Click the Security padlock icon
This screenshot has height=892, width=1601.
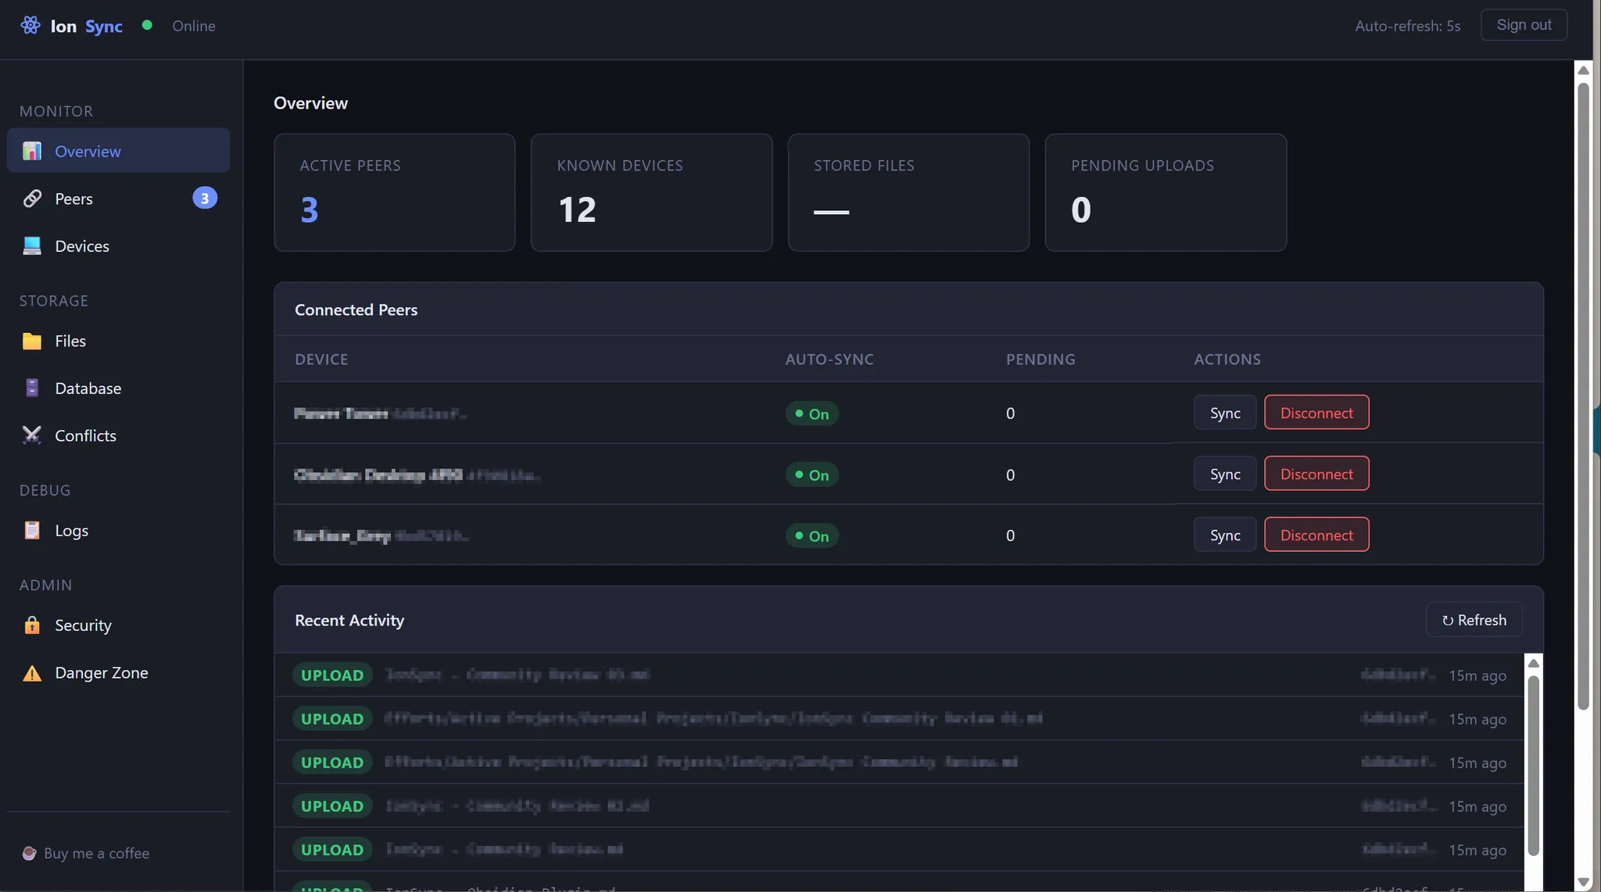[32, 625]
